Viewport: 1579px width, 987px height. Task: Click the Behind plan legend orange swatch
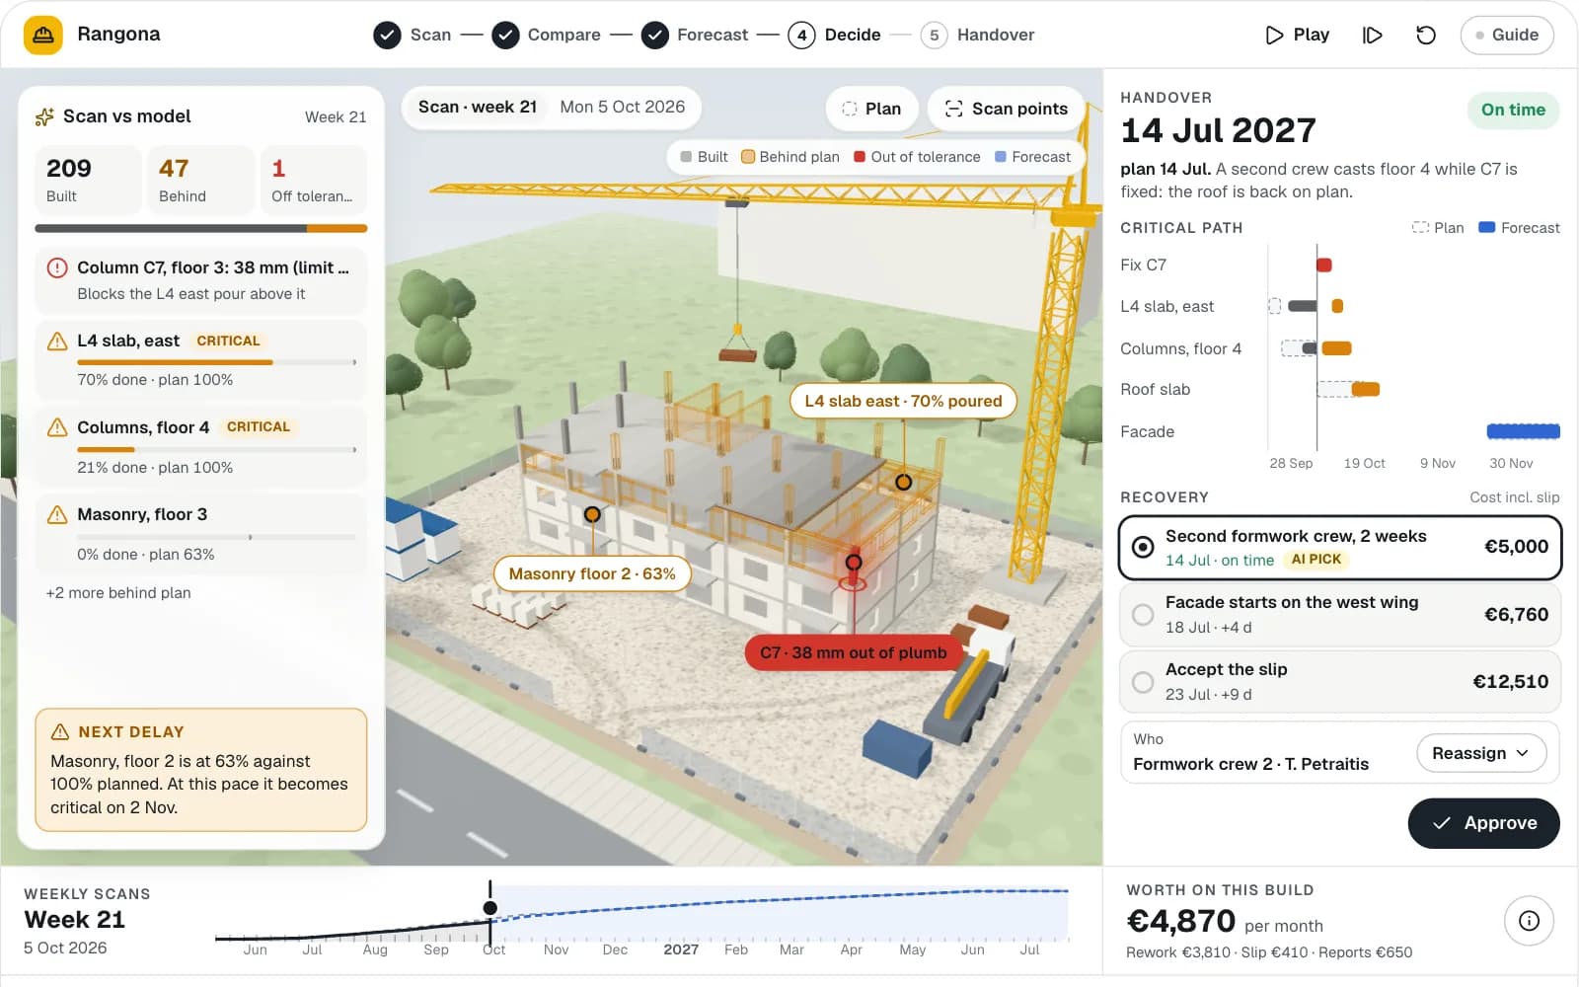(x=748, y=157)
